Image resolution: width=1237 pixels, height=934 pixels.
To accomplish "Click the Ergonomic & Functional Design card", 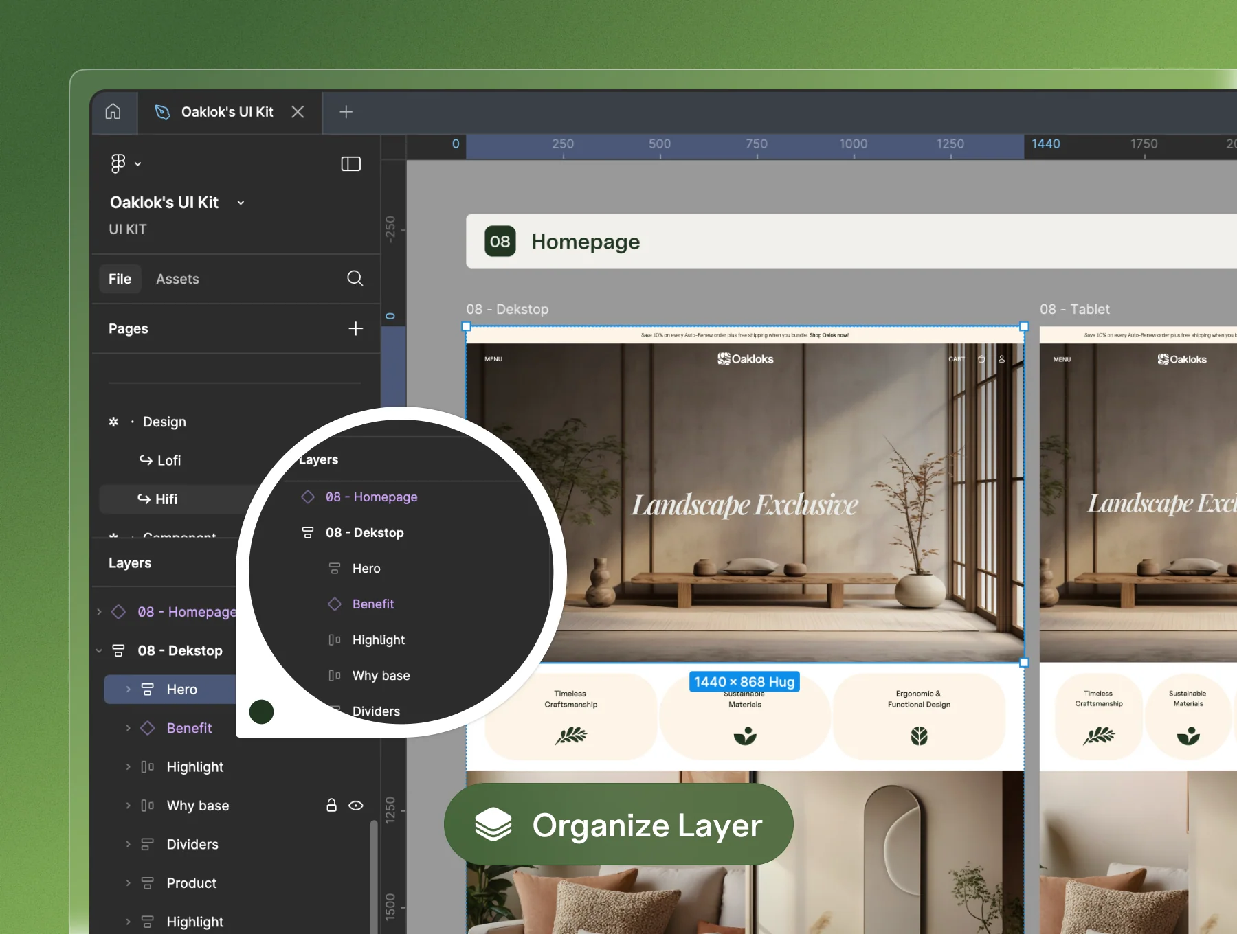I will click(x=919, y=716).
